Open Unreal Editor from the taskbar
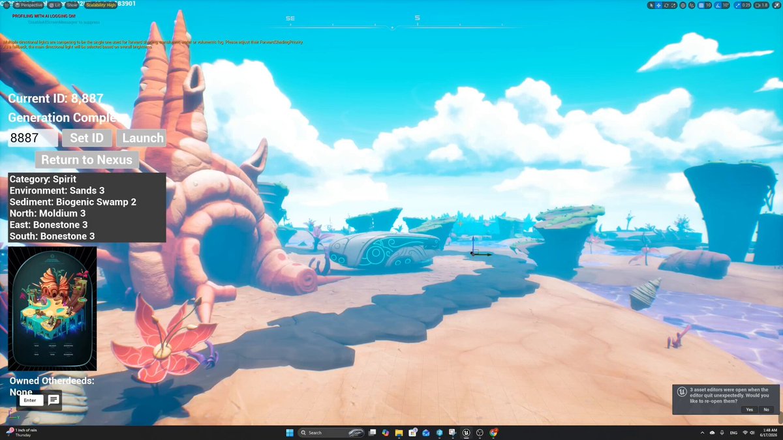 [x=467, y=432]
